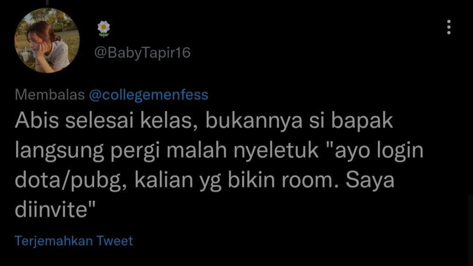Open the three-dot more options menu
Image resolution: width=473 pixels, height=266 pixels.
coord(449,27)
